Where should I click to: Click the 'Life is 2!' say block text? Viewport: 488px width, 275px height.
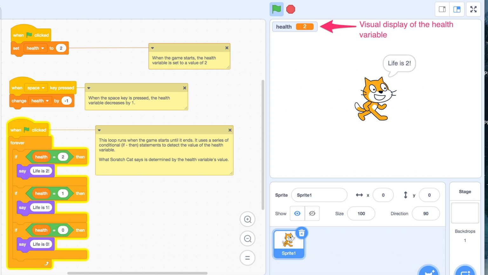pyautogui.click(x=41, y=171)
